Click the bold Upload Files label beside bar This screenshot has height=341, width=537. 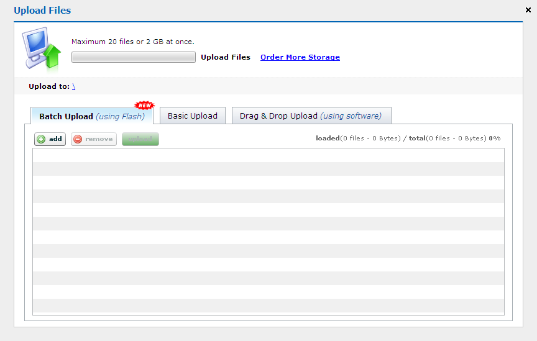point(226,57)
